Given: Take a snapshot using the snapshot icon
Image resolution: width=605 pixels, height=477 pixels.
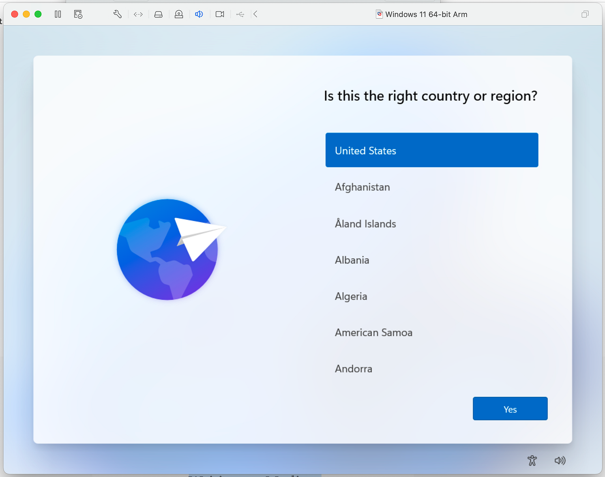Looking at the screenshot, I should pyautogui.click(x=78, y=14).
